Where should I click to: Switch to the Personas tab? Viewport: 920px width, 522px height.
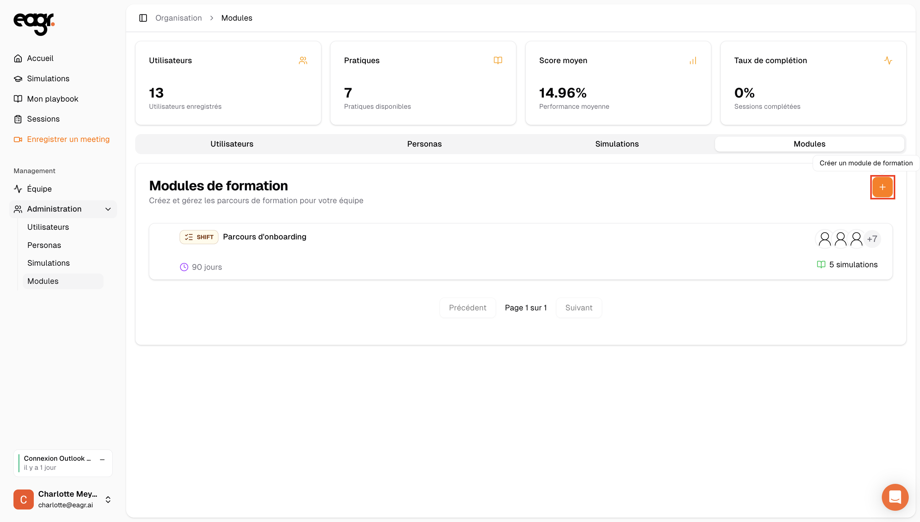[424, 144]
